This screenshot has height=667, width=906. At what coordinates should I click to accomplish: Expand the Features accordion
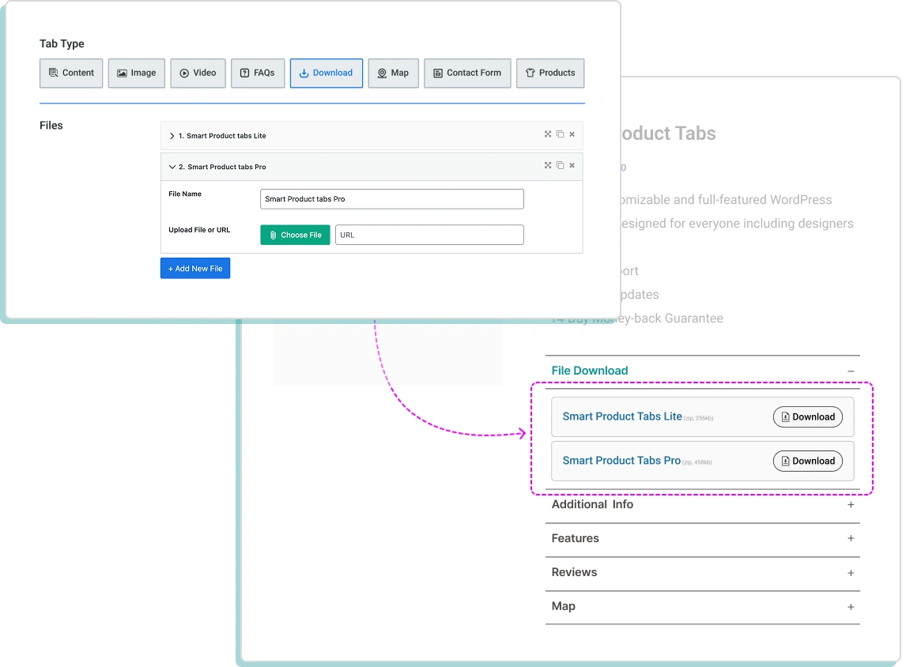[851, 538]
